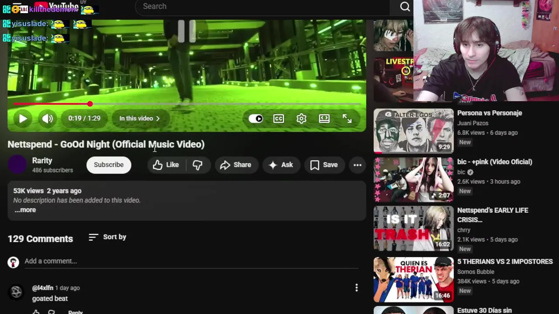559x314 pixels.
Task: Subscribe to the Rarity channel
Action: [x=109, y=165]
